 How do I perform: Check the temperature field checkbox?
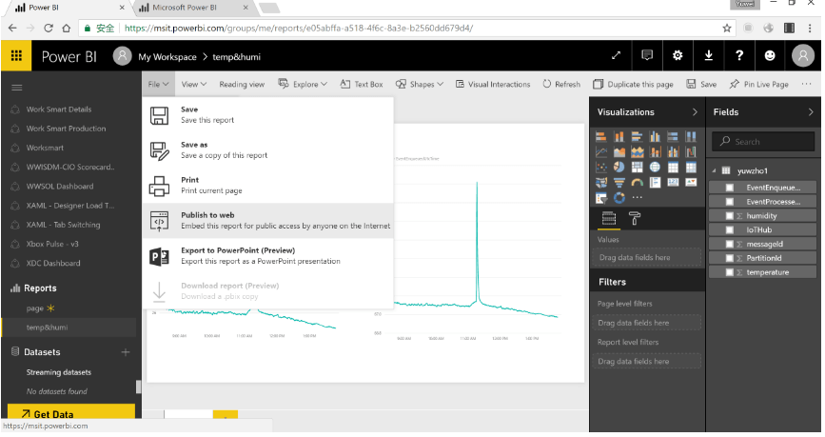pyautogui.click(x=730, y=272)
